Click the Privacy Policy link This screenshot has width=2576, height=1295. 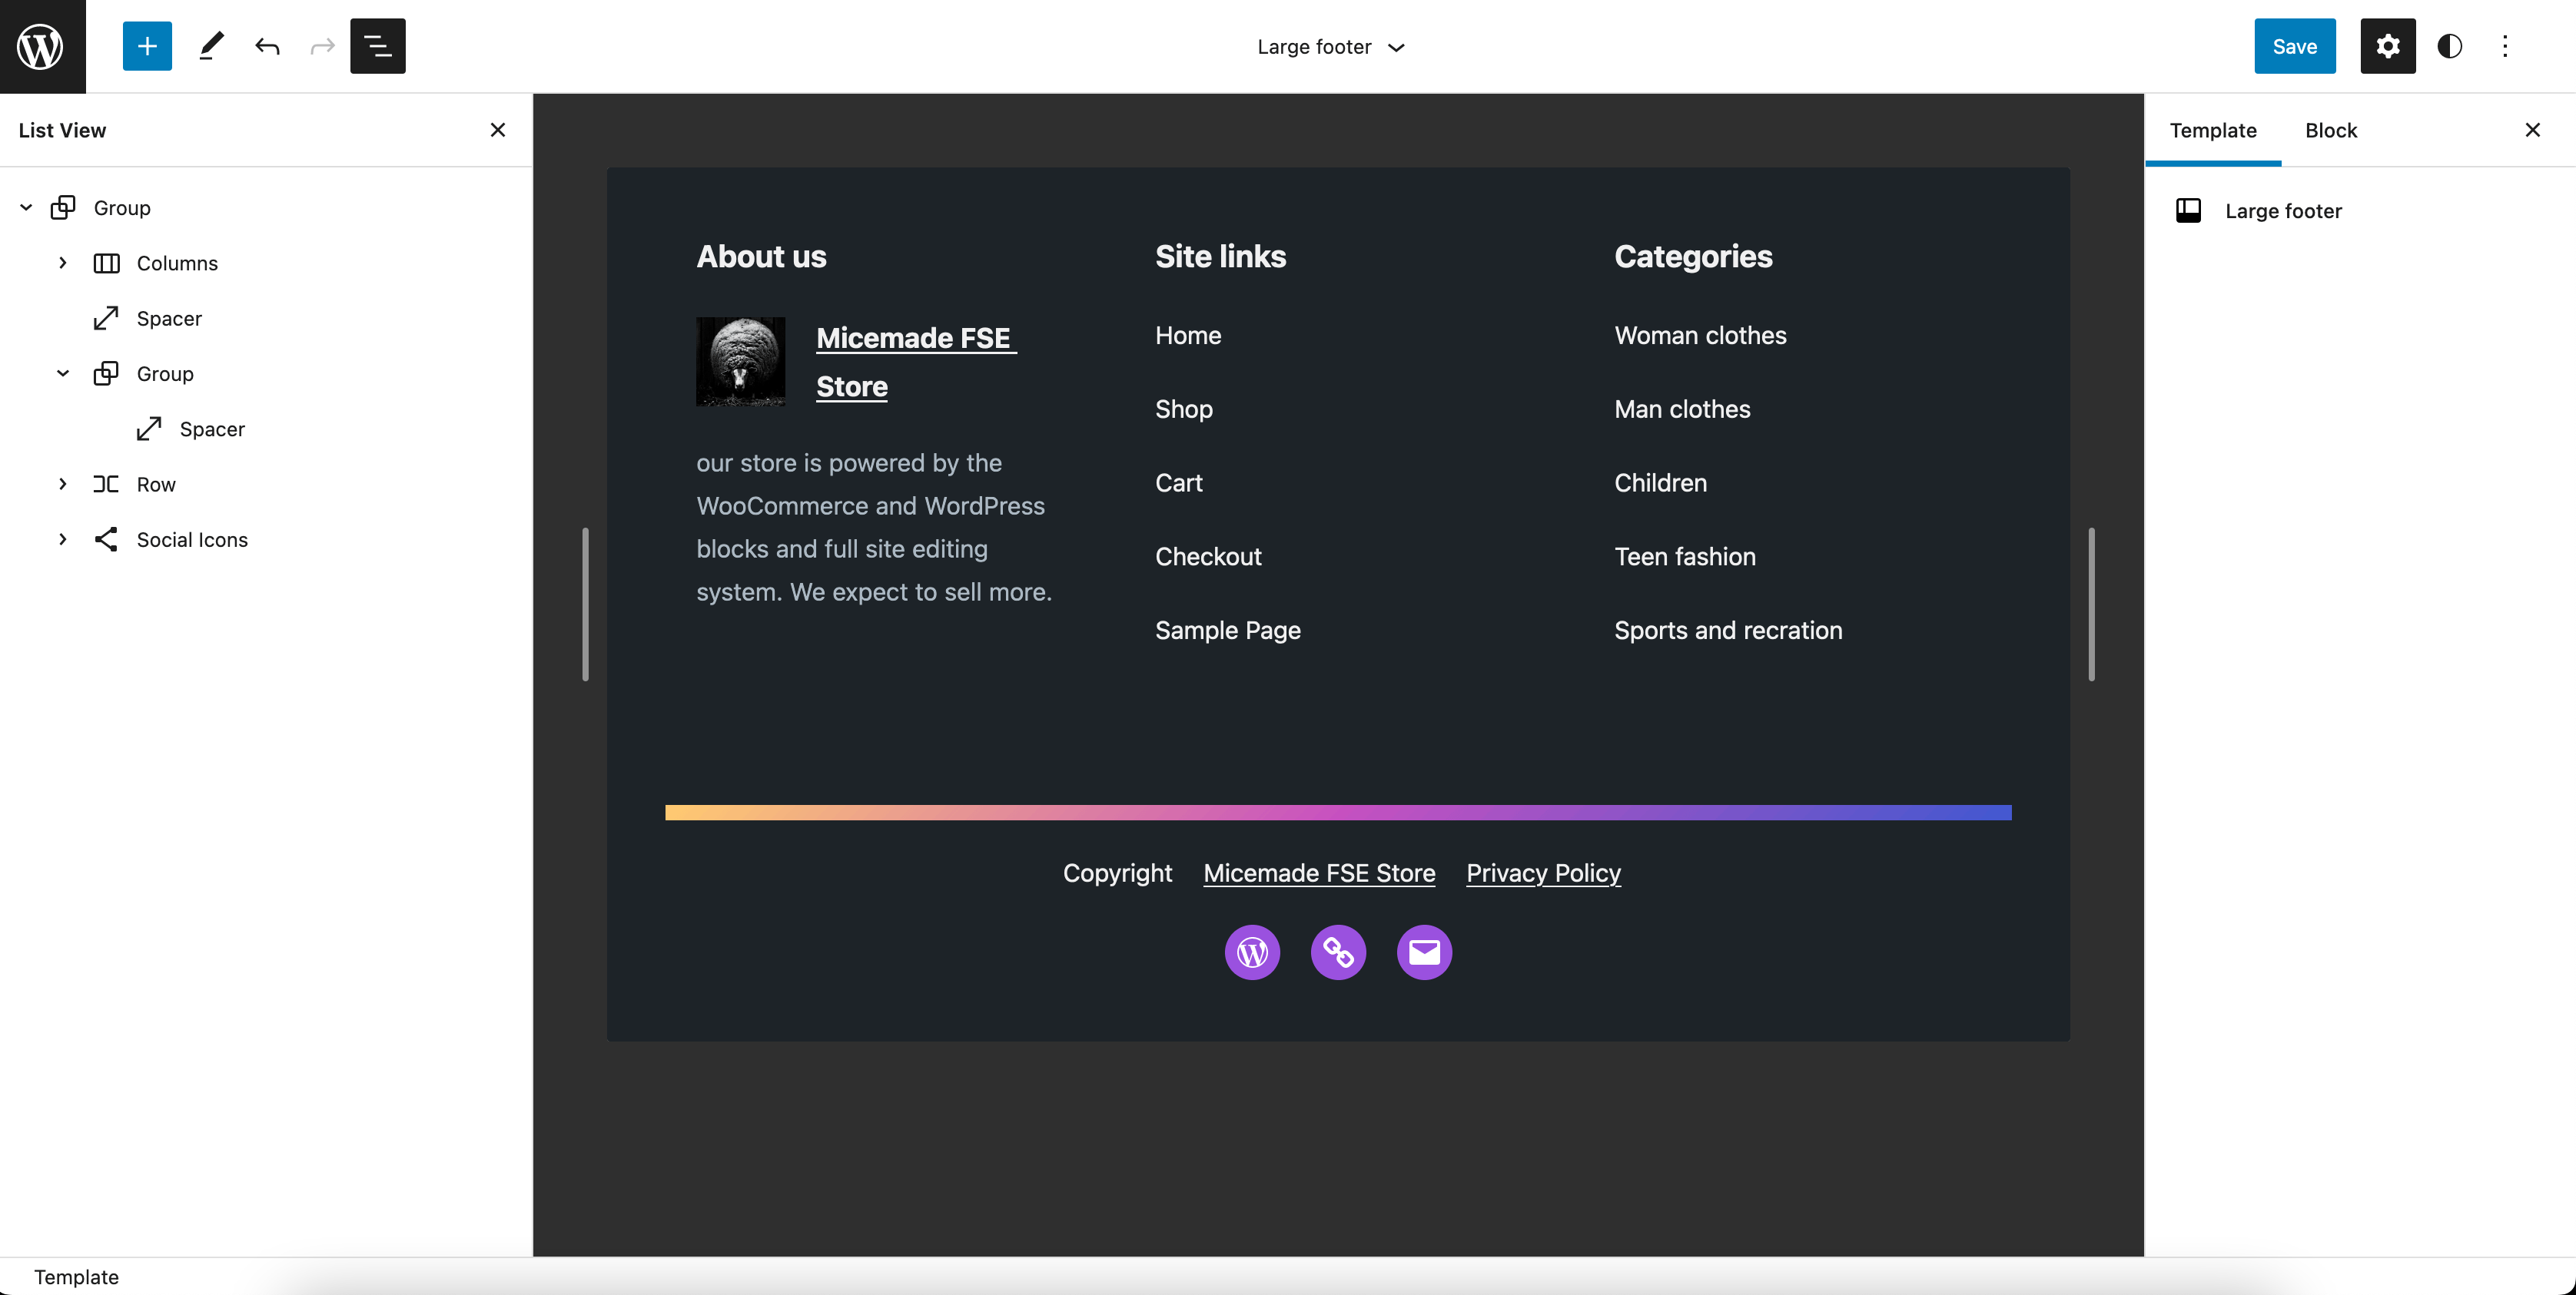pos(1543,873)
